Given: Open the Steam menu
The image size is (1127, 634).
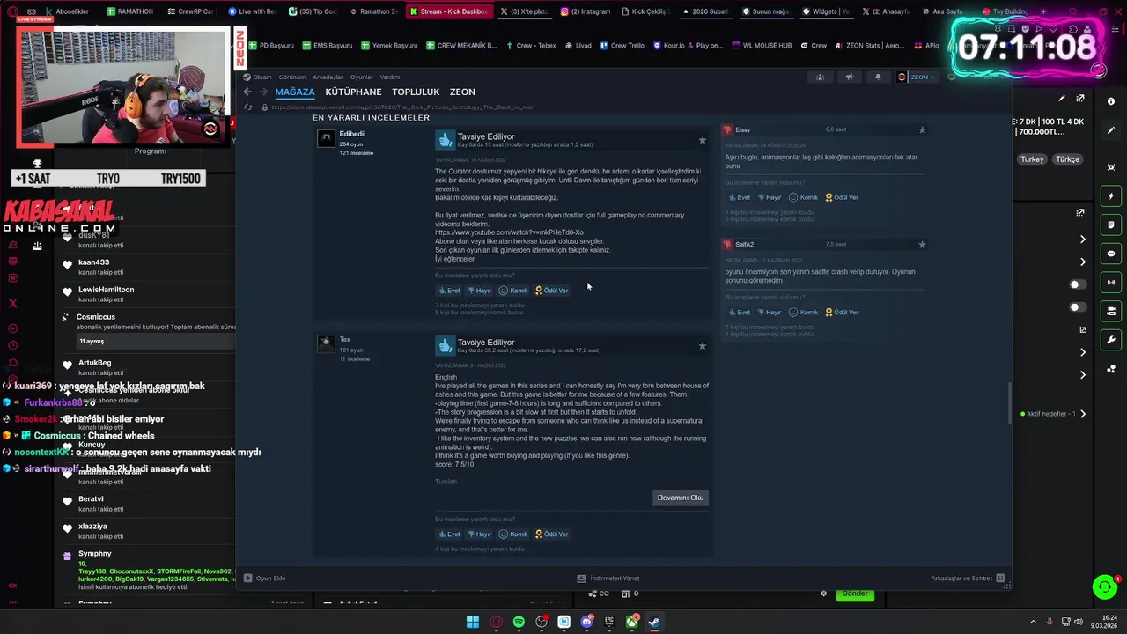Looking at the screenshot, I should click(x=262, y=77).
